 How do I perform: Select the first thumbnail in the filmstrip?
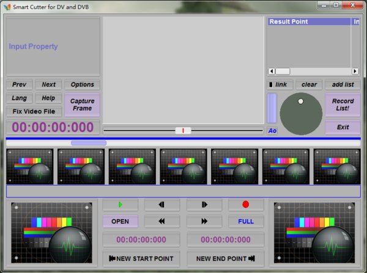pos(30,166)
